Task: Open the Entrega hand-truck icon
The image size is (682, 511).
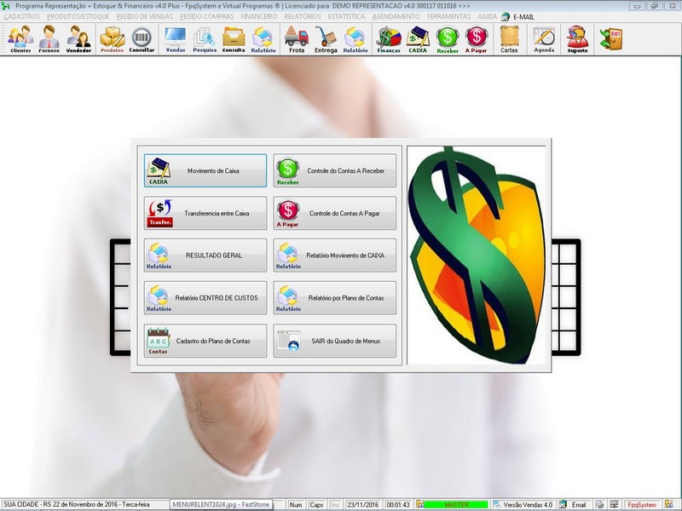Action: pyautogui.click(x=326, y=39)
